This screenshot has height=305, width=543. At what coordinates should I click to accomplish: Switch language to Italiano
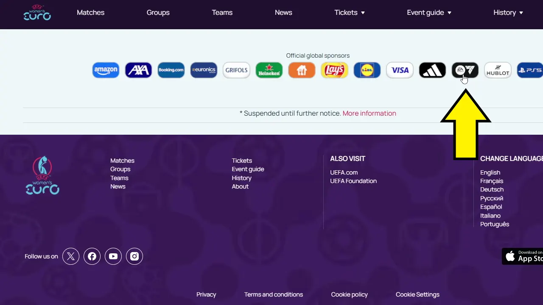pyautogui.click(x=490, y=216)
